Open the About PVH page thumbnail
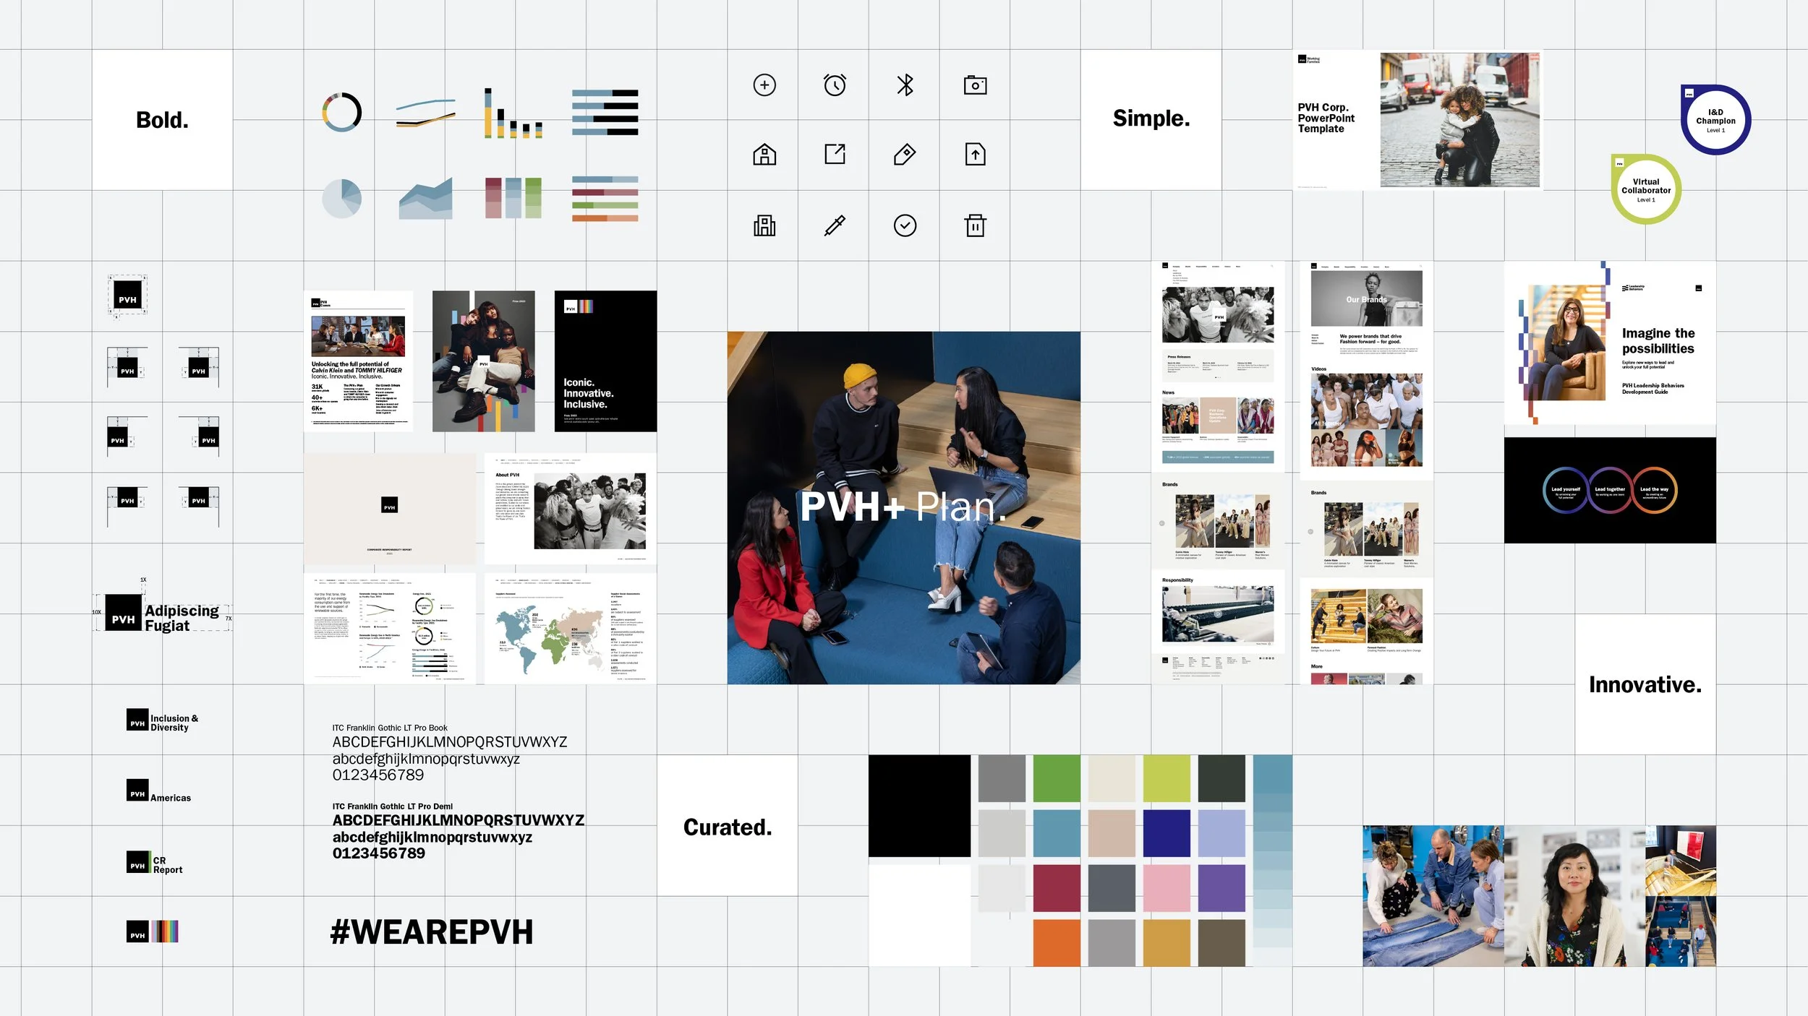The height and width of the screenshot is (1016, 1808). click(571, 509)
